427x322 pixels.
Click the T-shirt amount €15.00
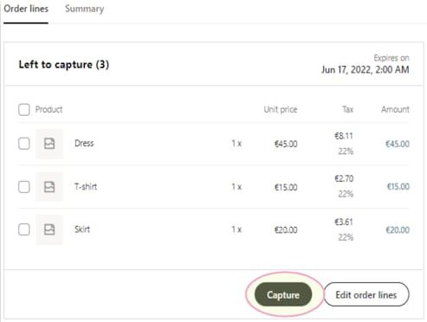[398, 187]
